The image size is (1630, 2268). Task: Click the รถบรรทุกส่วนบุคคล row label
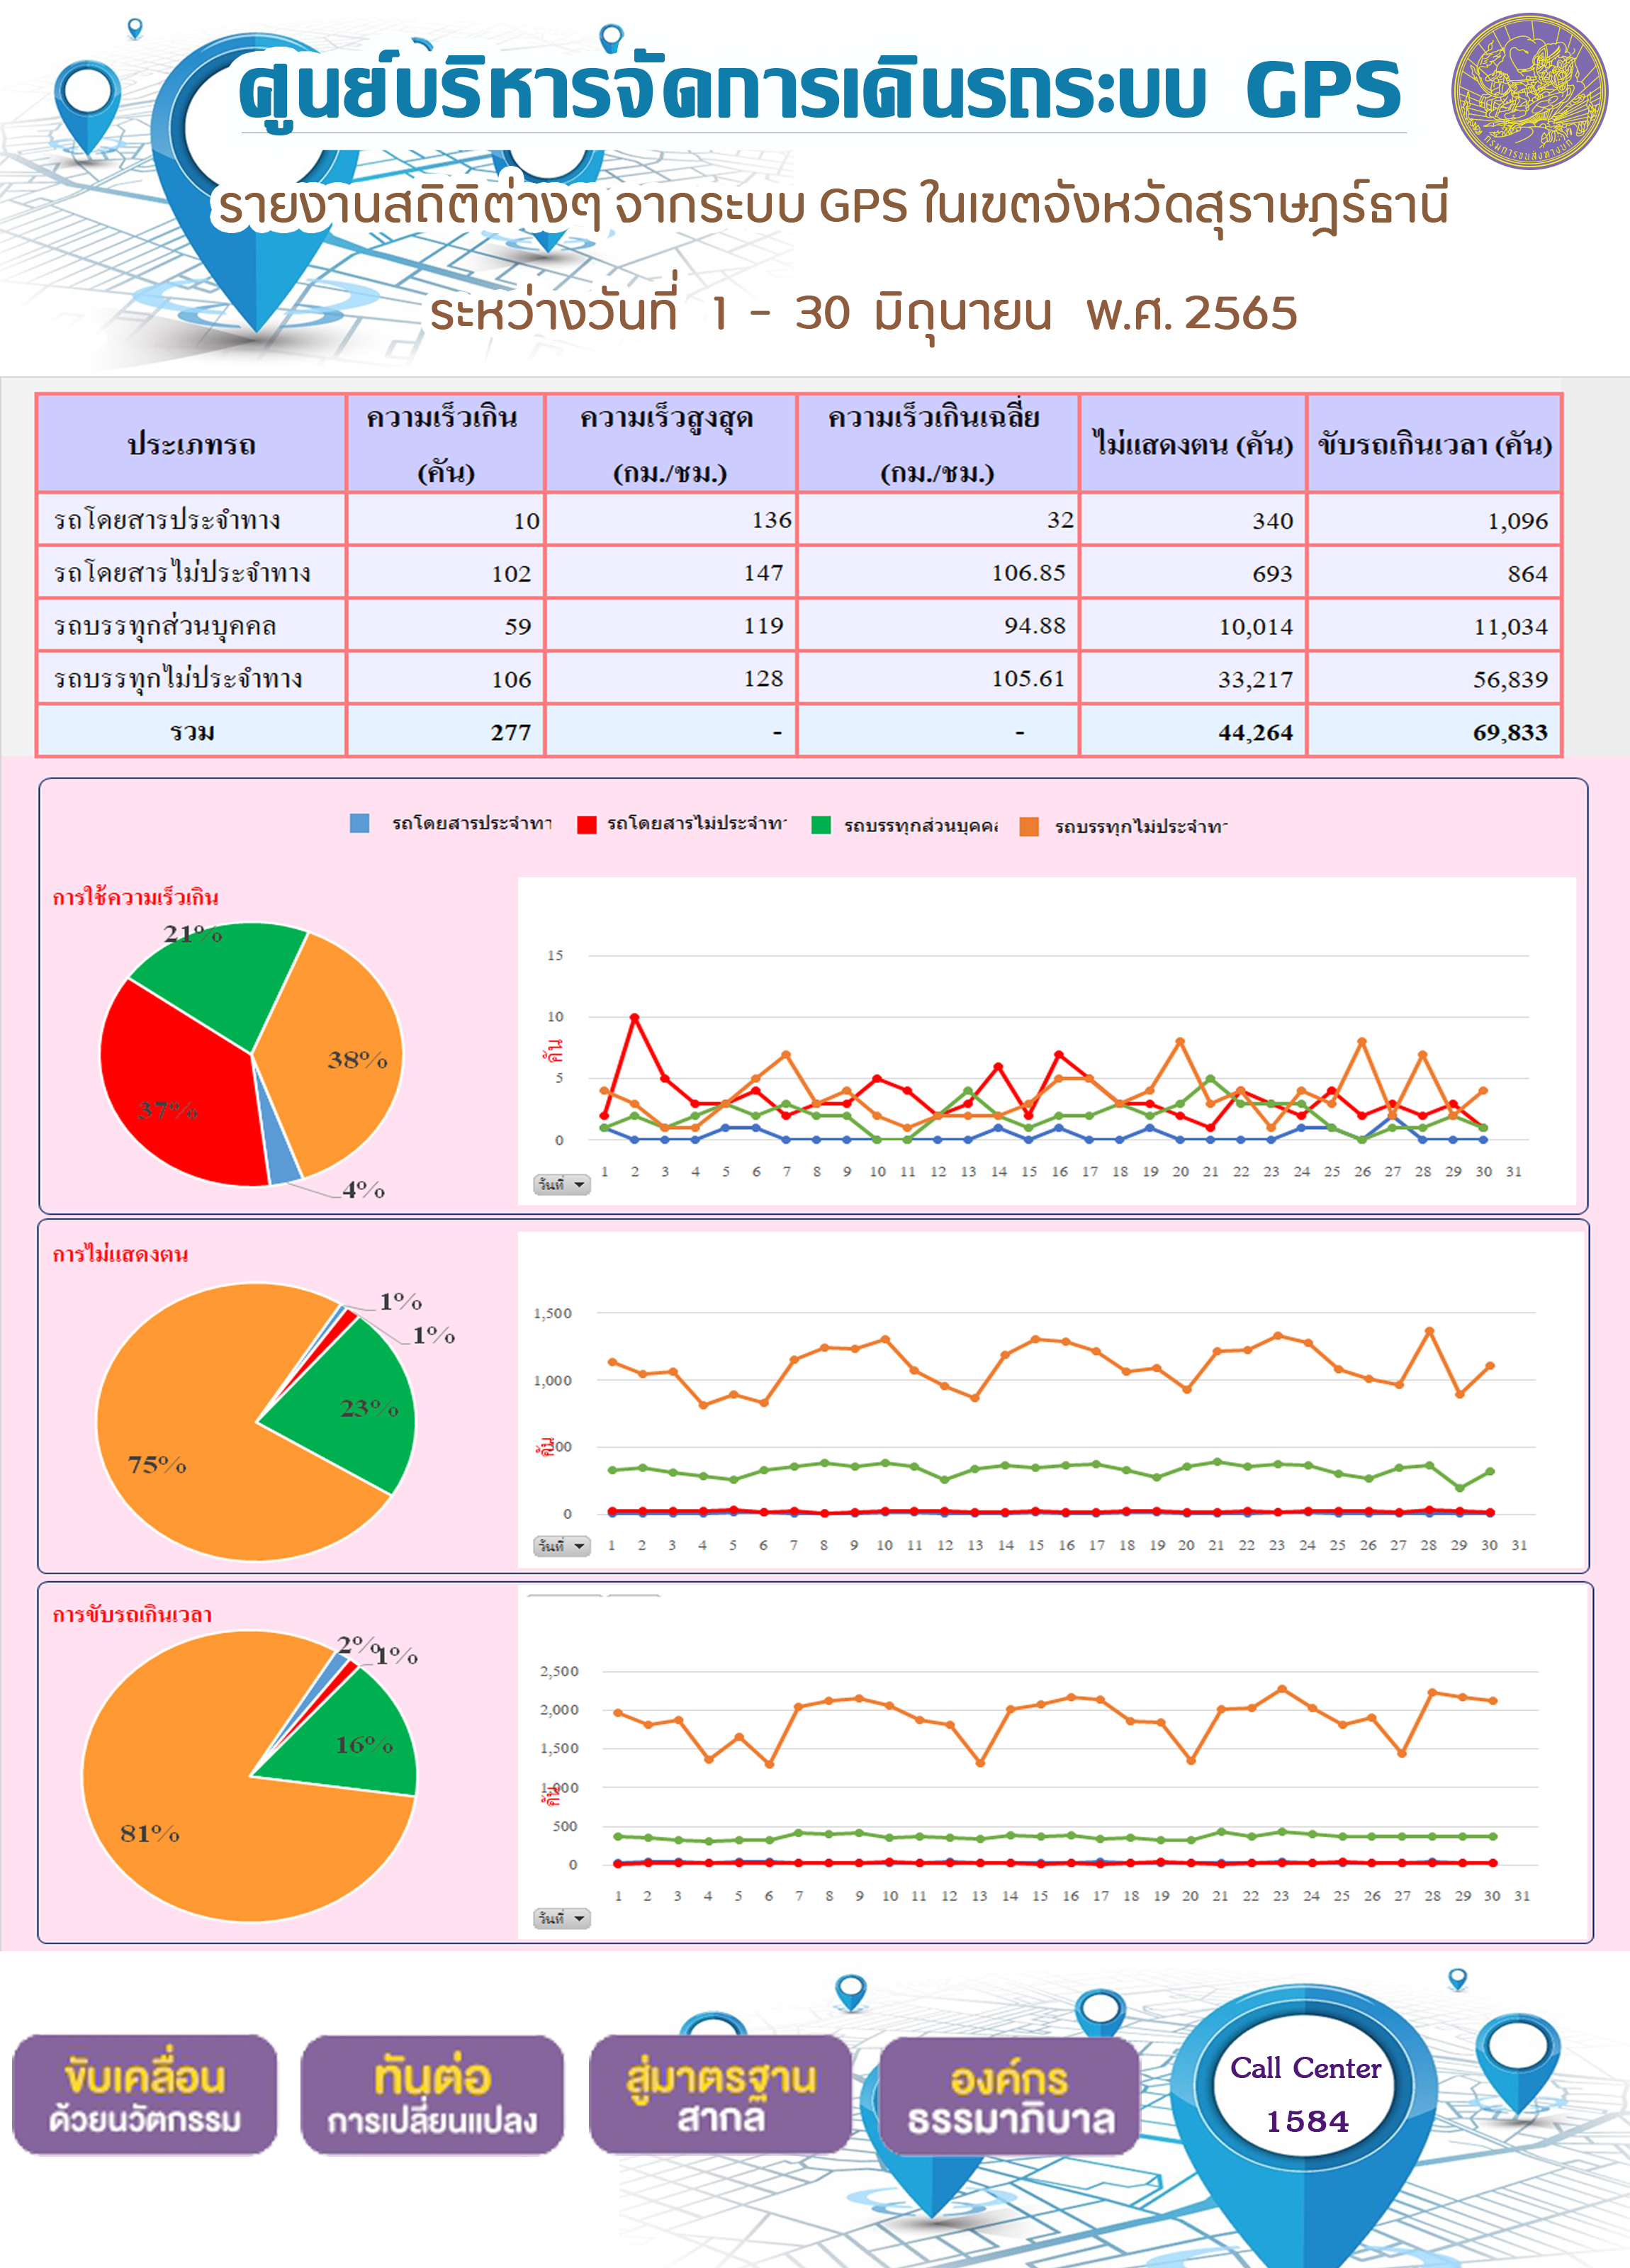pyautogui.click(x=165, y=626)
